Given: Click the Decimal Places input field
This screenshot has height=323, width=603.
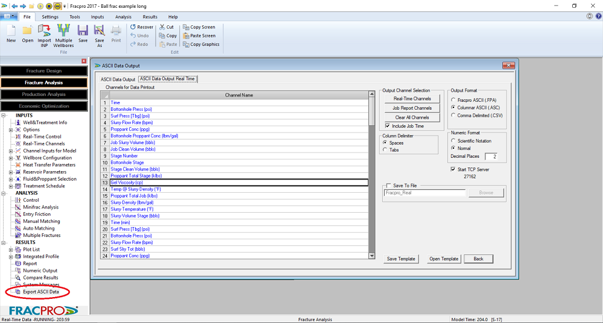Looking at the screenshot, I should tap(495, 157).
